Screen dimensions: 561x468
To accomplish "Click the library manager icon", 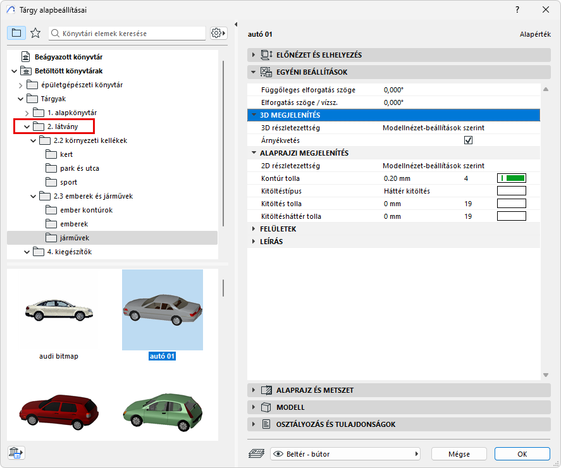I will click(16, 452).
